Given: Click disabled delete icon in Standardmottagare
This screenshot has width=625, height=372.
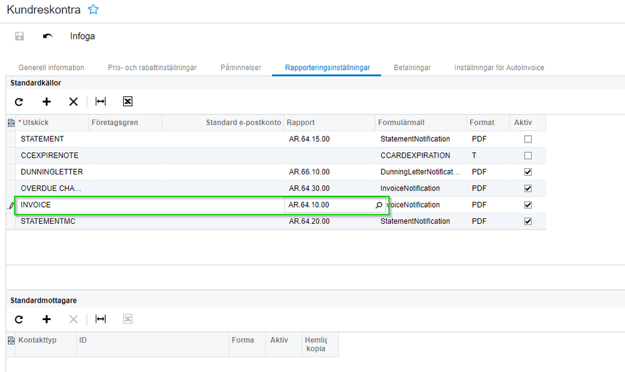Looking at the screenshot, I should (x=73, y=319).
